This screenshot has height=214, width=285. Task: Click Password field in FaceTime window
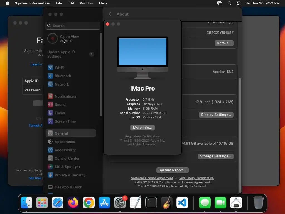coord(32,90)
